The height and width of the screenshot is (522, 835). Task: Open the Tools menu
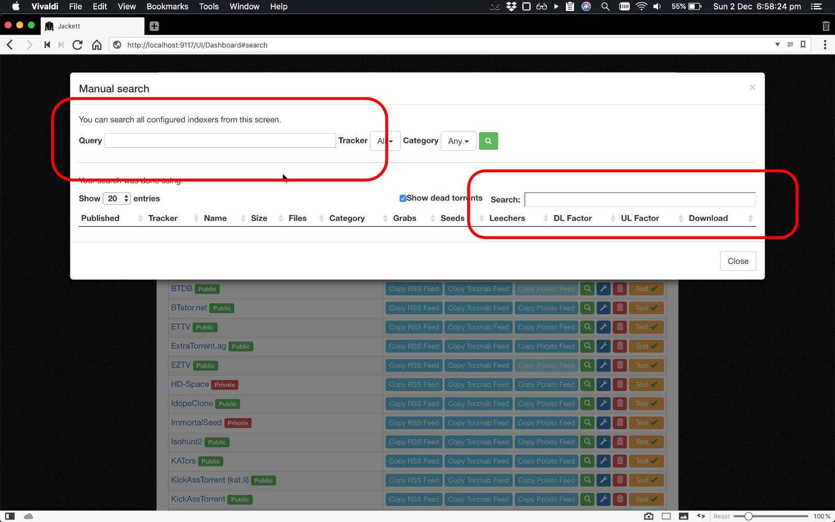(209, 7)
